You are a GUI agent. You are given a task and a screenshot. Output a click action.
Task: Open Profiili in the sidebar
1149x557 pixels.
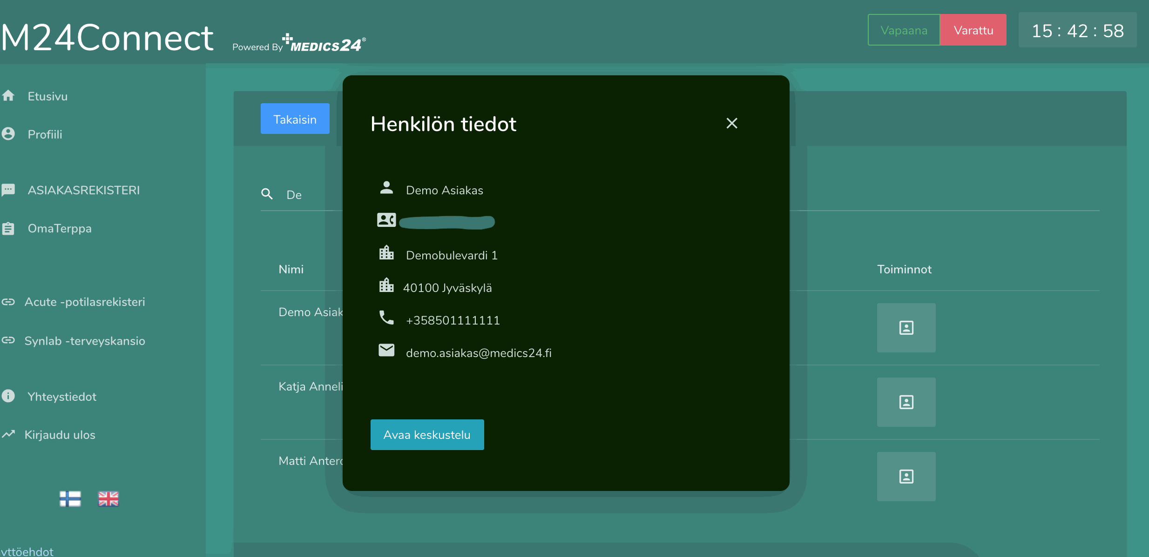click(x=45, y=134)
